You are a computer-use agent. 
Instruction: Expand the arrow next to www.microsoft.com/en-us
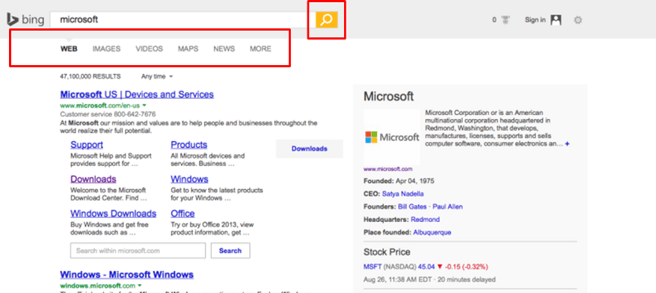144,105
